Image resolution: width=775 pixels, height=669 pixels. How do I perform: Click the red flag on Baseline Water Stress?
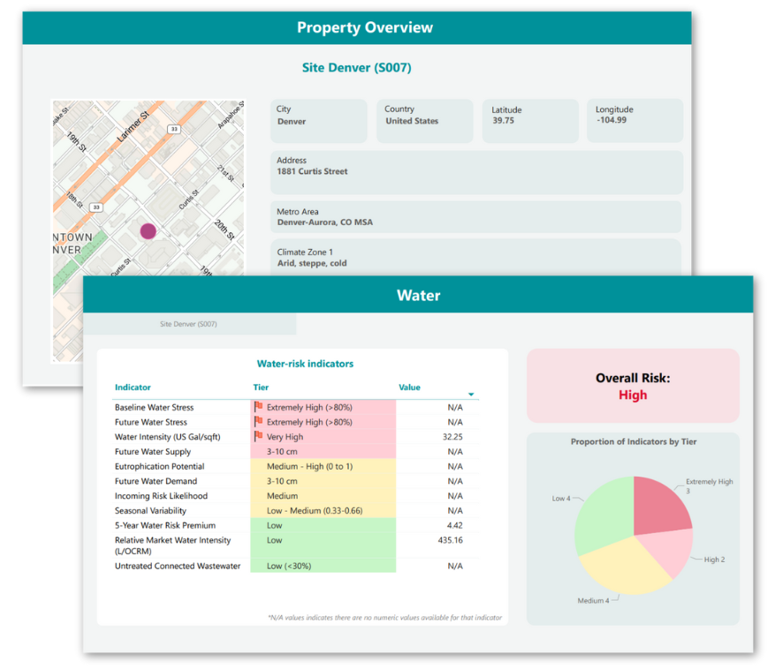tap(260, 408)
